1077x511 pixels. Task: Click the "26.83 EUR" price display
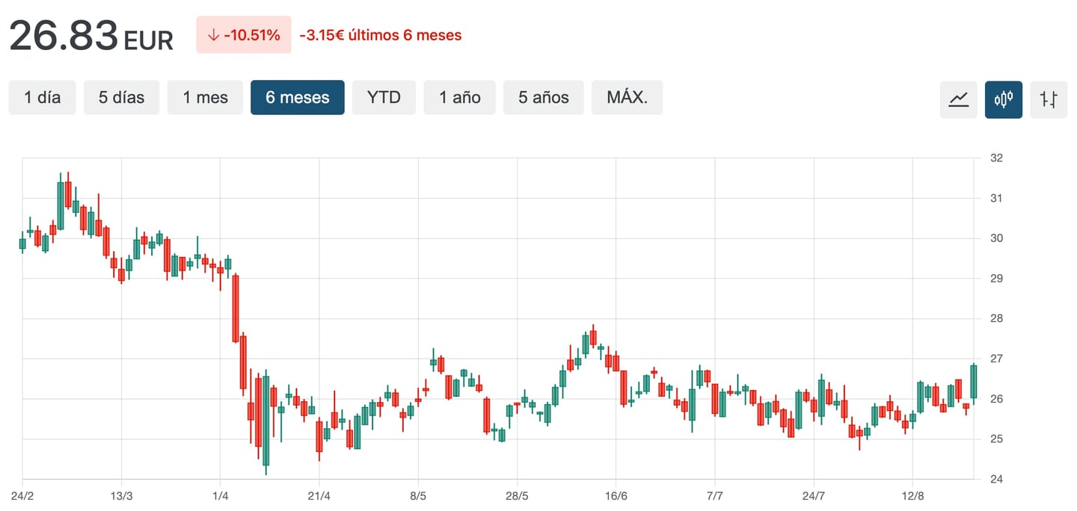tap(90, 34)
